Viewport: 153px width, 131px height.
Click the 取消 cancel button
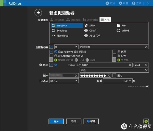click(74, 121)
